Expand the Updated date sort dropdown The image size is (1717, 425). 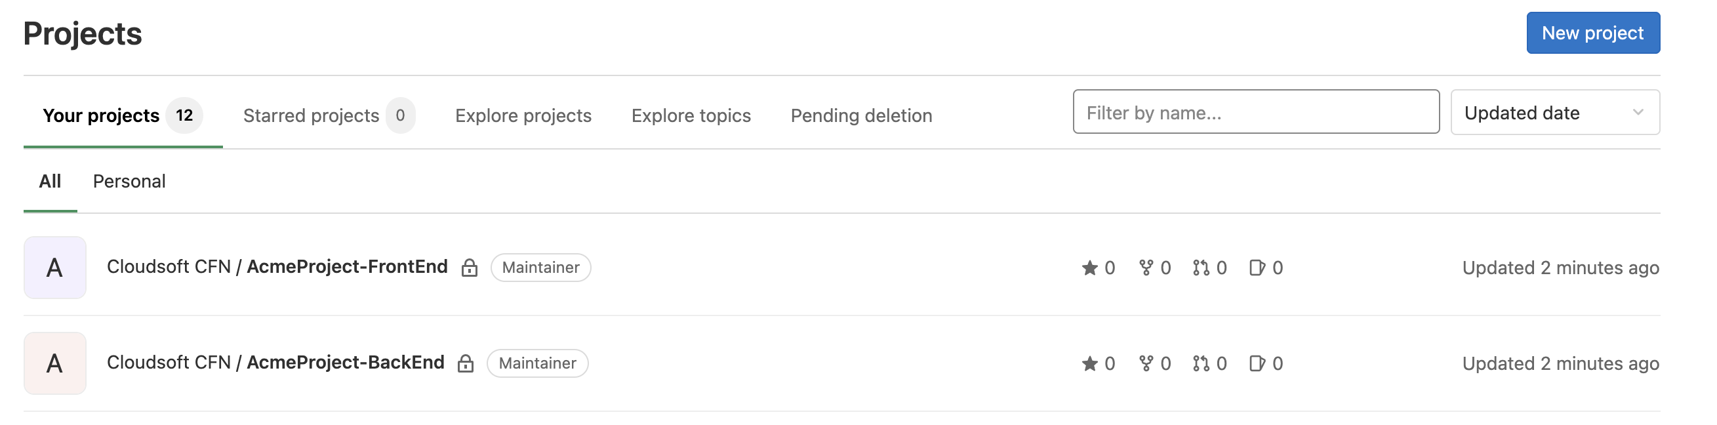tap(1554, 113)
